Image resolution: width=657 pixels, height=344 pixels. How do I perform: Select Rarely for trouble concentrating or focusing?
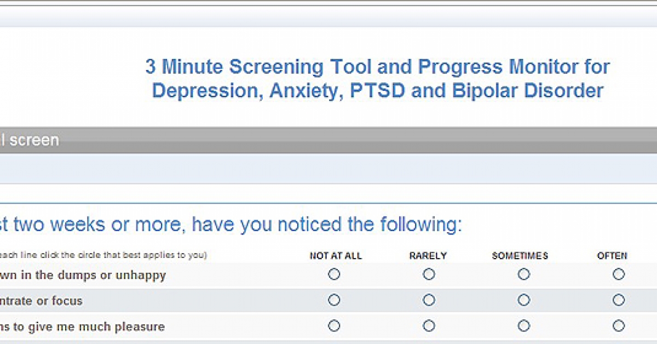tap(429, 300)
